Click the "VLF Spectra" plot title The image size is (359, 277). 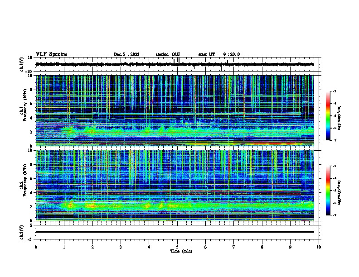pyautogui.click(x=51, y=54)
